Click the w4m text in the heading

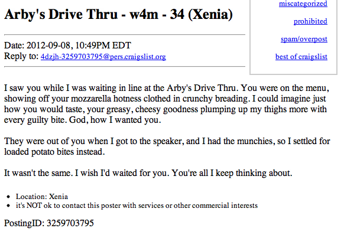tap(144, 14)
